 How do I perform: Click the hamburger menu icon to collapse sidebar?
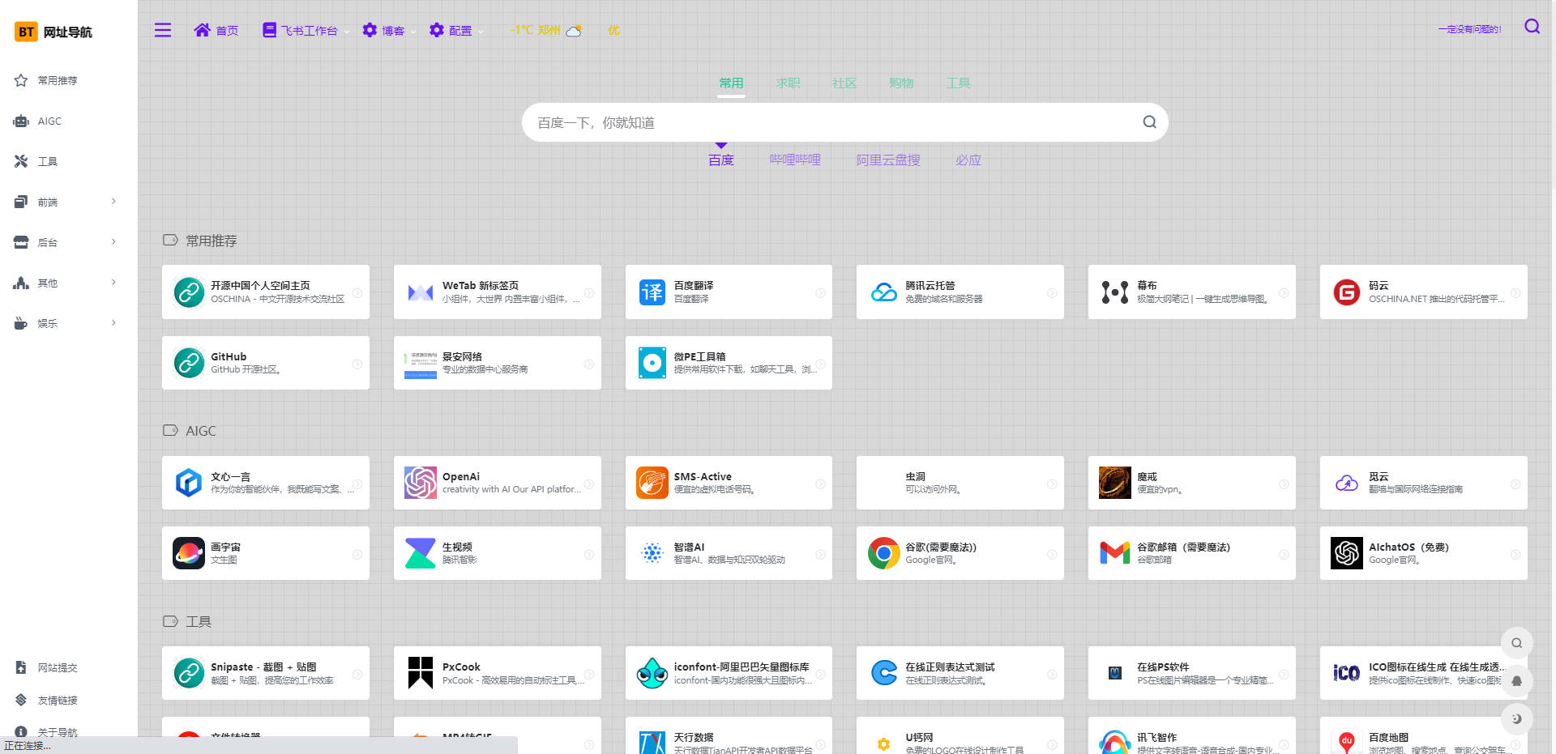point(163,30)
